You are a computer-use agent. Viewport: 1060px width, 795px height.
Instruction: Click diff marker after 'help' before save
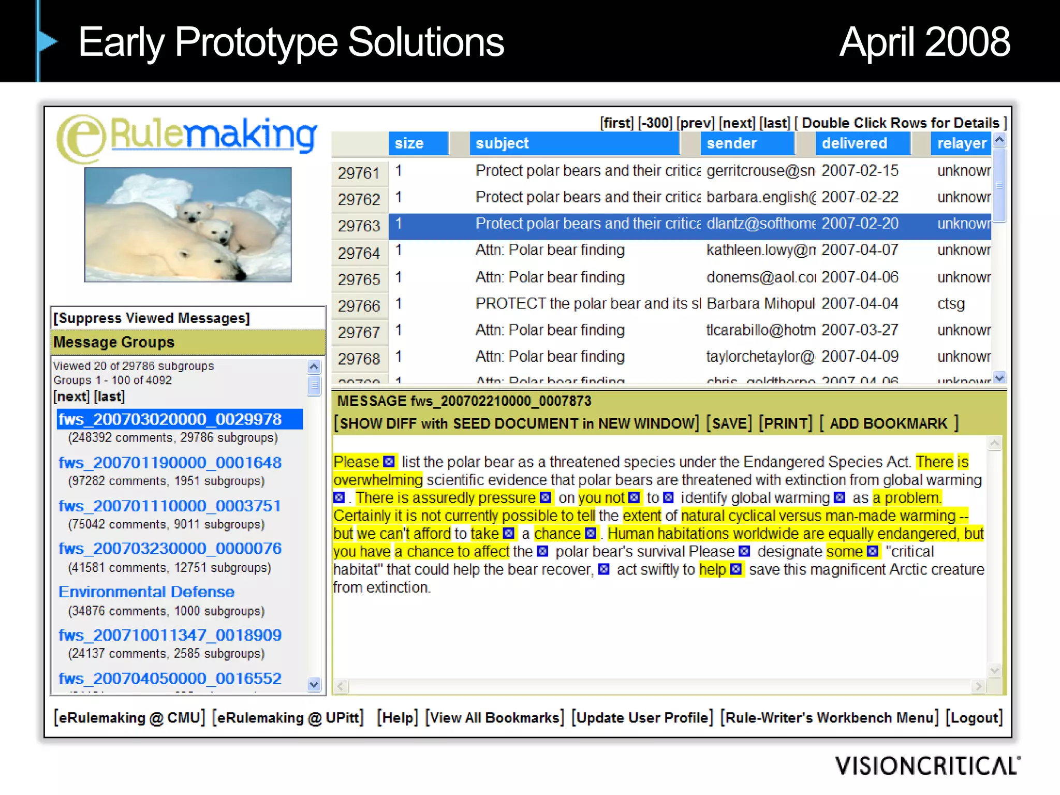[x=736, y=569]
